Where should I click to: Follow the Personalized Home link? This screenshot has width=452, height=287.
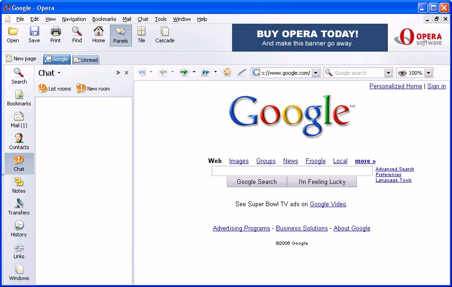pyautogui.click(x=396, y=86)
